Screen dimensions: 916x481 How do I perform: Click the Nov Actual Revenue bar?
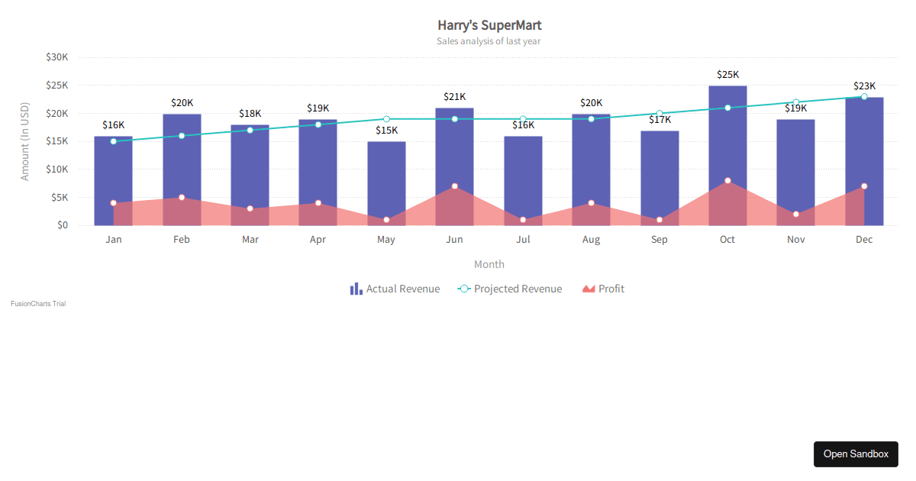coord(796,173)
